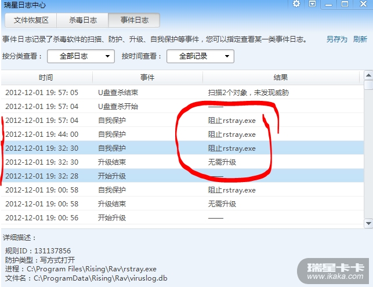Viewport: 373px width, 287px height.
Task: Click the 刷新 link
Action: (360, 39)
